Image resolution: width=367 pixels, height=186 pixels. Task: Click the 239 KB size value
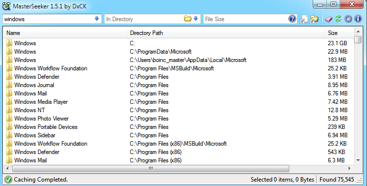(x=336, y=127)
